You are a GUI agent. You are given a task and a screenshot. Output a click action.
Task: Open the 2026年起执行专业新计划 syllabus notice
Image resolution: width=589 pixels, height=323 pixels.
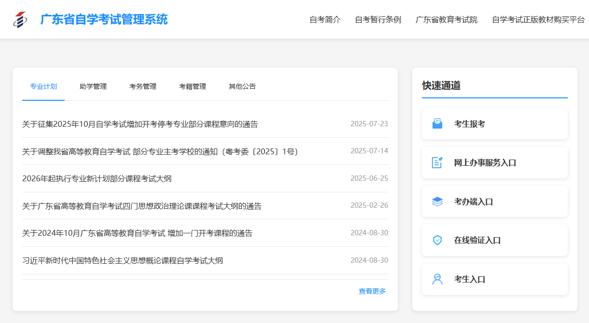(97, 179)
